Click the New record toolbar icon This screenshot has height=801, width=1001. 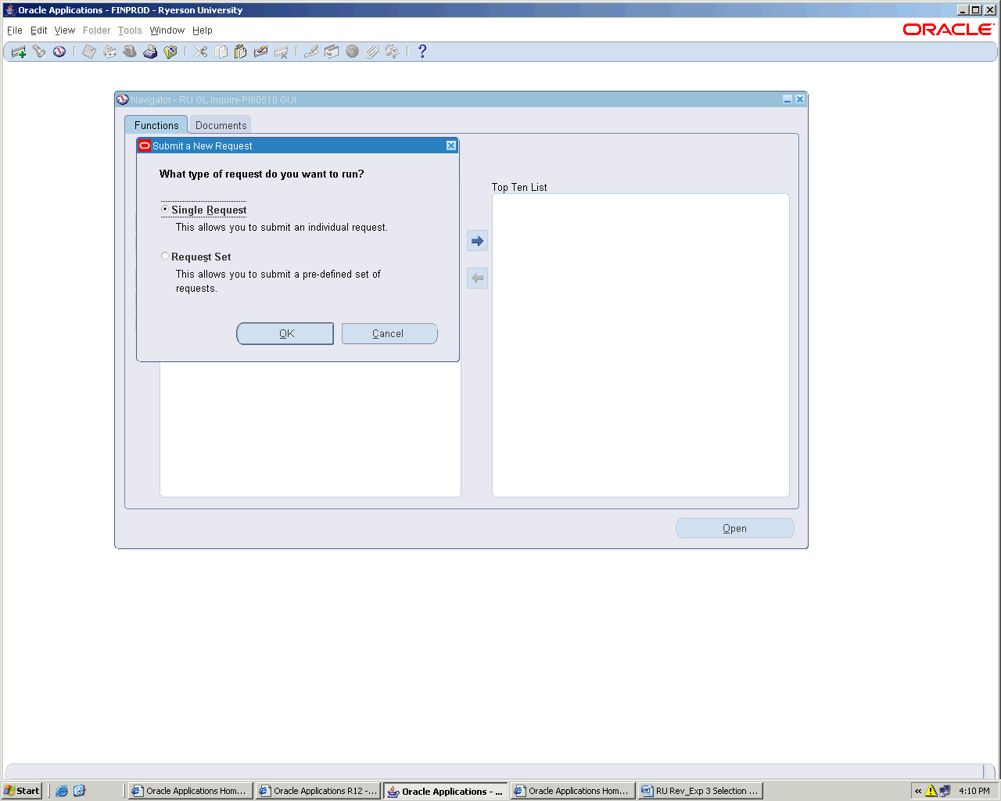19,52
